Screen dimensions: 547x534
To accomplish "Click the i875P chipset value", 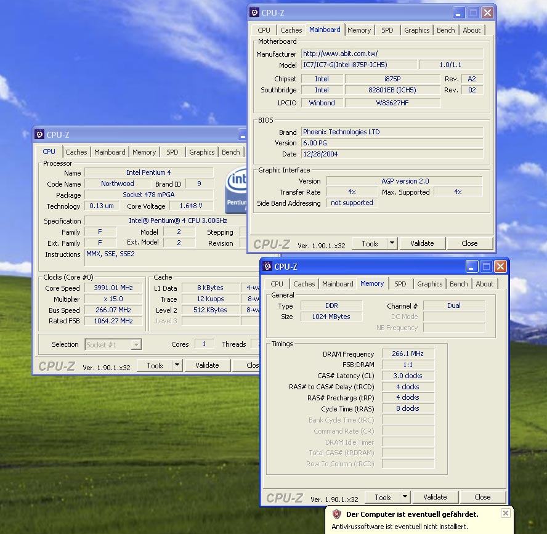I will (392, 79).
